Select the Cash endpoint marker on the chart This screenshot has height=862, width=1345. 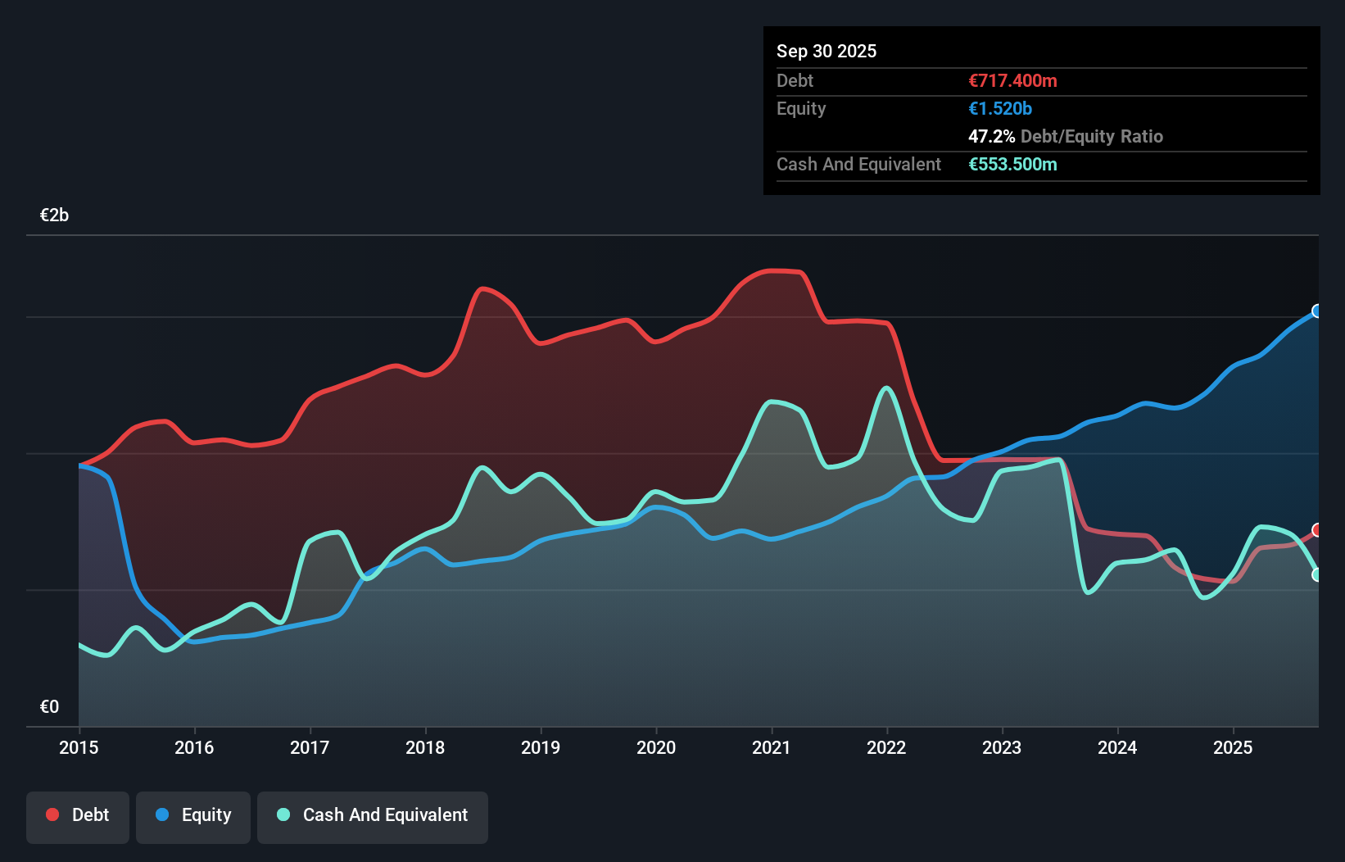pyautogui.click(x=1316, y=576)
